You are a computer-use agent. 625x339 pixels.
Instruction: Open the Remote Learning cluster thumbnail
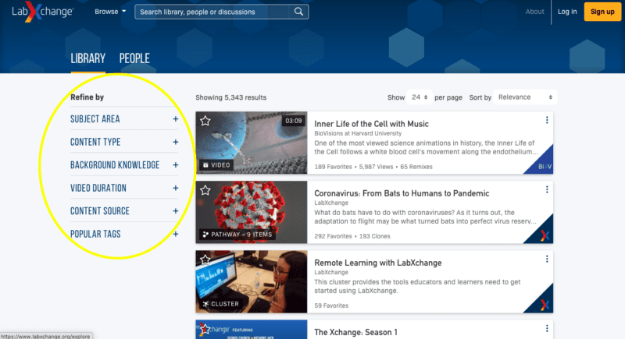coord(252,282)
